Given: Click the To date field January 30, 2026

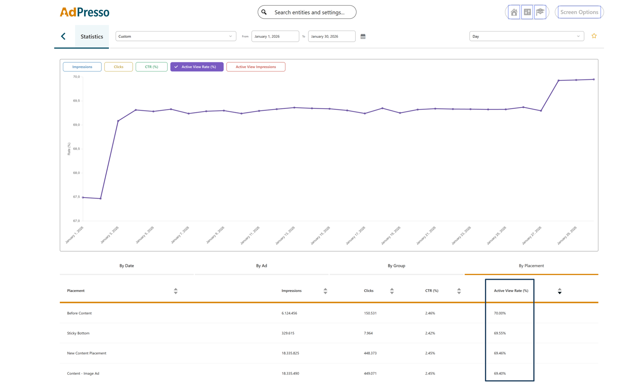Looking at the screenshot, I should click(x=332, y=36).
